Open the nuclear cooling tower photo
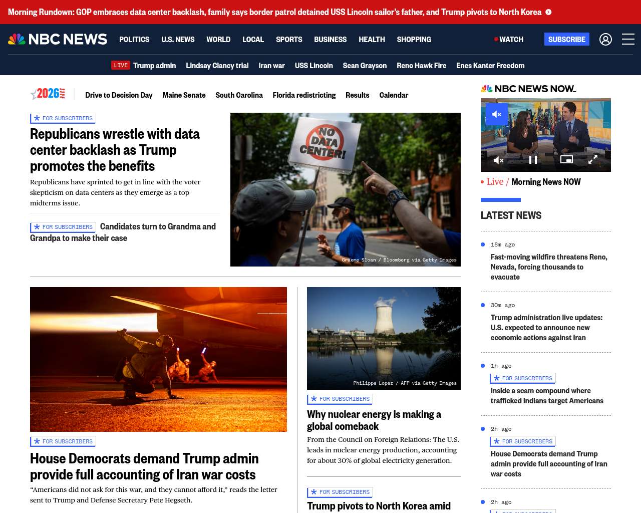Screen dimensions: 641x513 [384, 338]
